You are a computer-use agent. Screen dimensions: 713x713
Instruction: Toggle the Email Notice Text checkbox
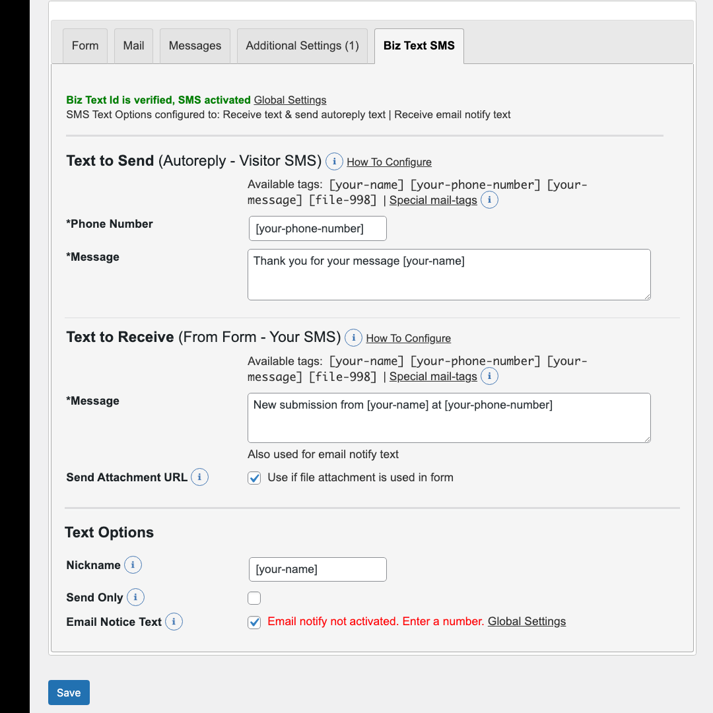[x=254, y=622]
